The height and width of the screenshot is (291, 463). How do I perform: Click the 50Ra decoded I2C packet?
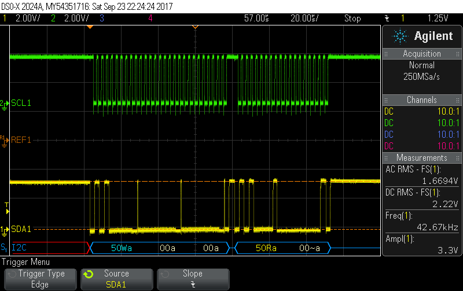click(x=266, y=248)
